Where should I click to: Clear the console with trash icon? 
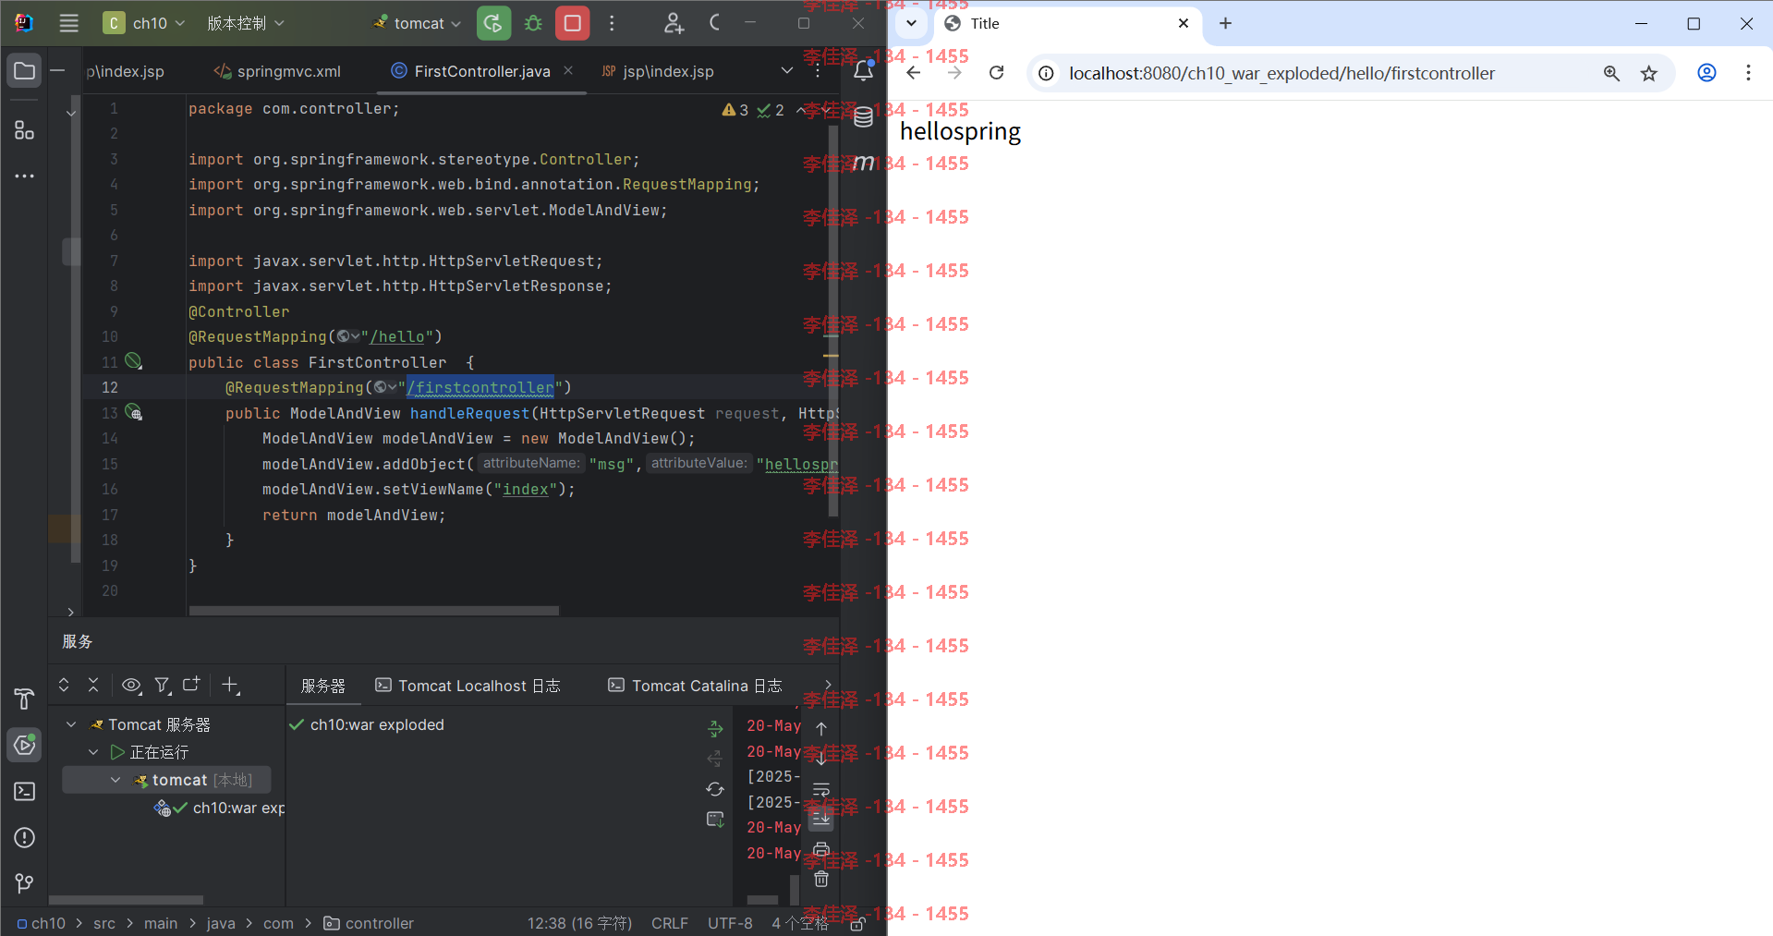[x=821, y=879]
